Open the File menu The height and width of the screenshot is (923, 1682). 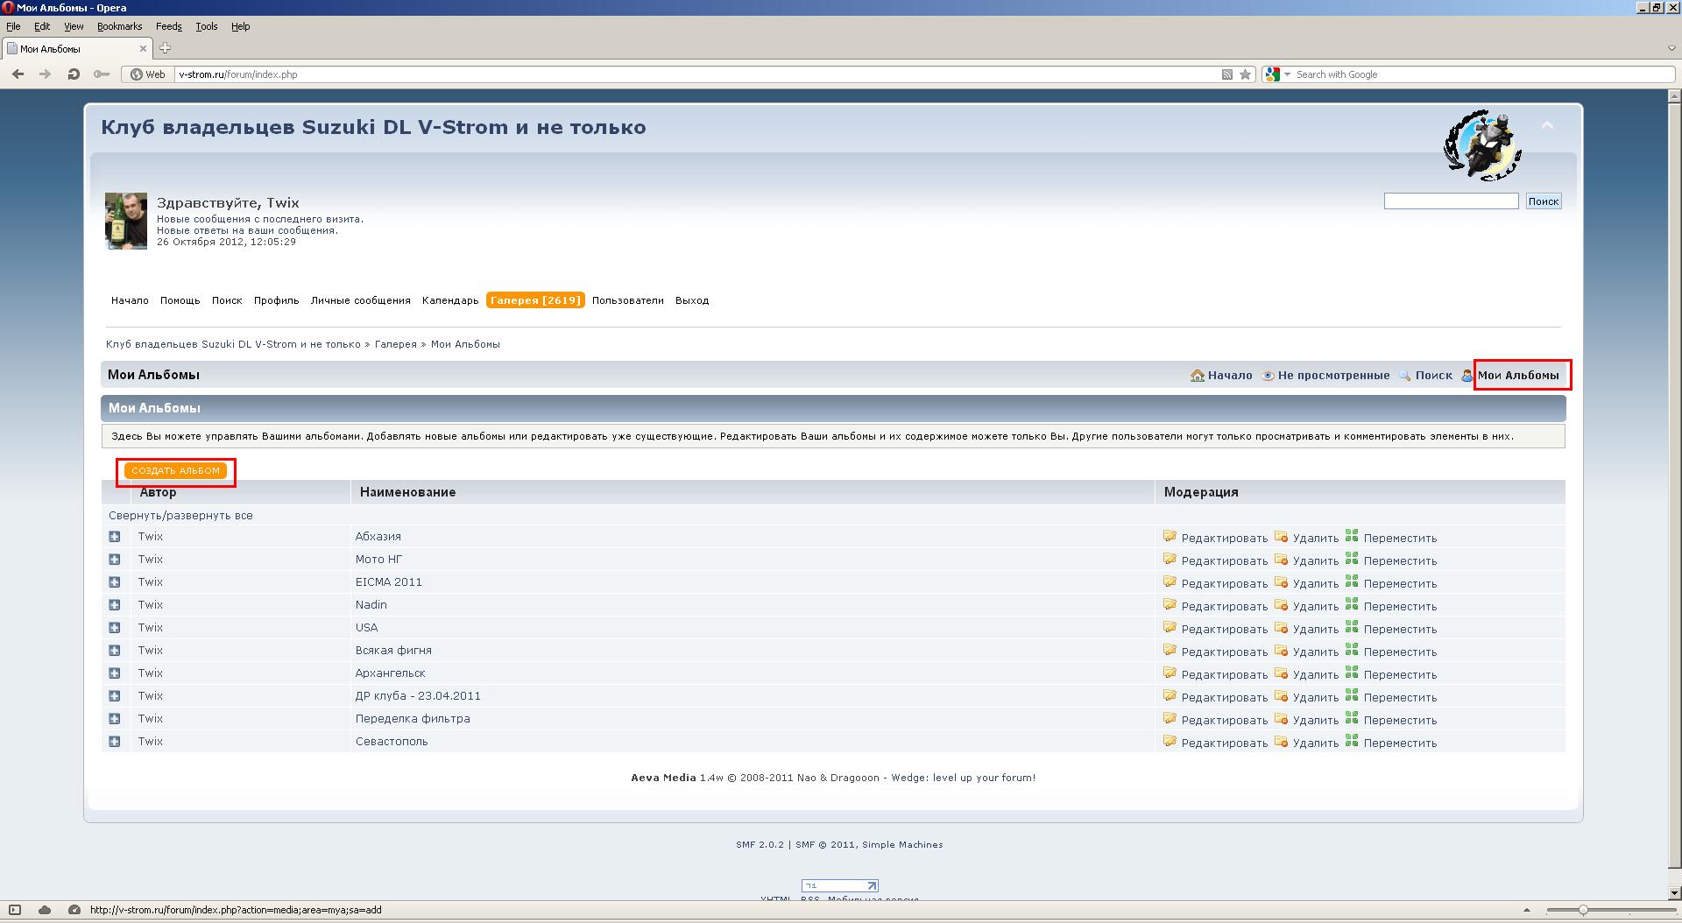[13, 26]
